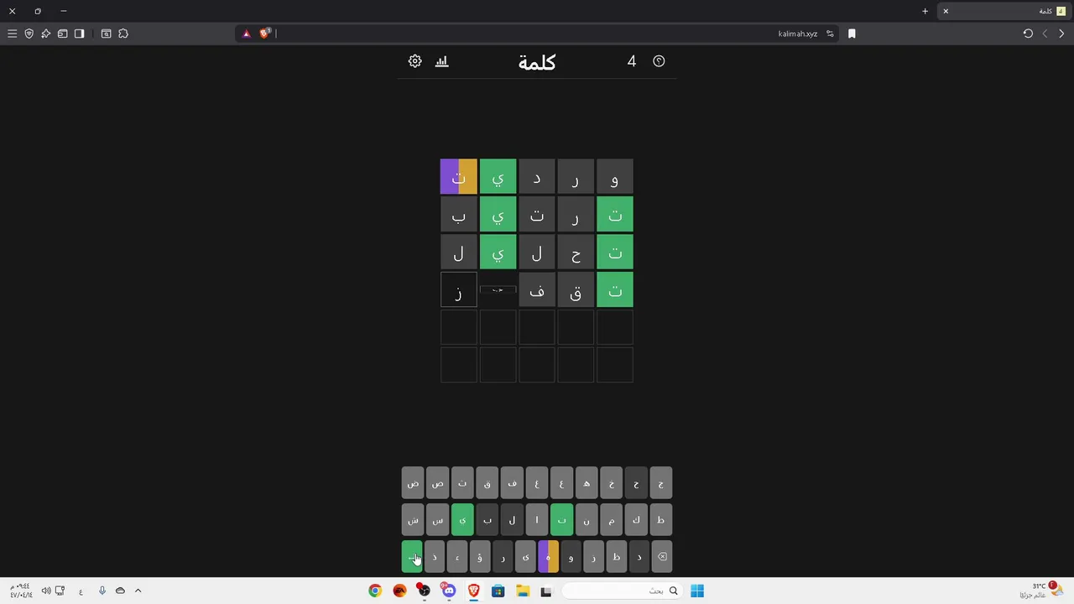Open the Brave Wallet icon in toolbar
The image size is (1074, 604).
pyautogui.click(x=62, y=34)
